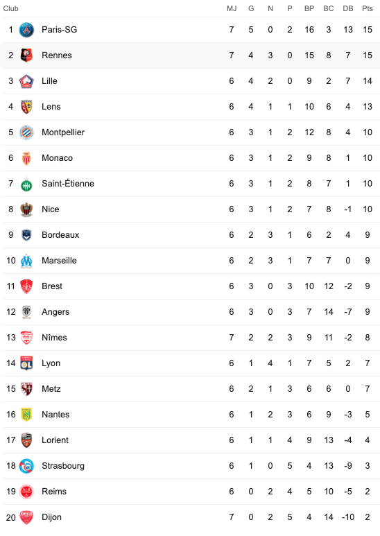Image resolution: width=380 pixels, height=536 pixels.
Task: Open the Reims team name link
Action: 54,492
